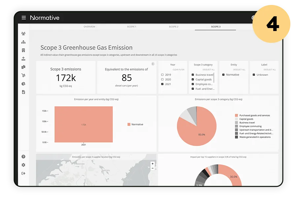Viewport: 297px width, 198px height.
Task: Click Deselect All under Scope 3 category
Action: click(x=209, y=70)
